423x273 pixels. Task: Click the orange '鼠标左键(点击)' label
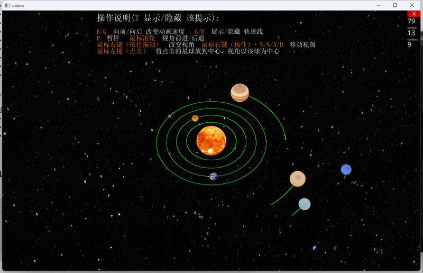point(122,51)
